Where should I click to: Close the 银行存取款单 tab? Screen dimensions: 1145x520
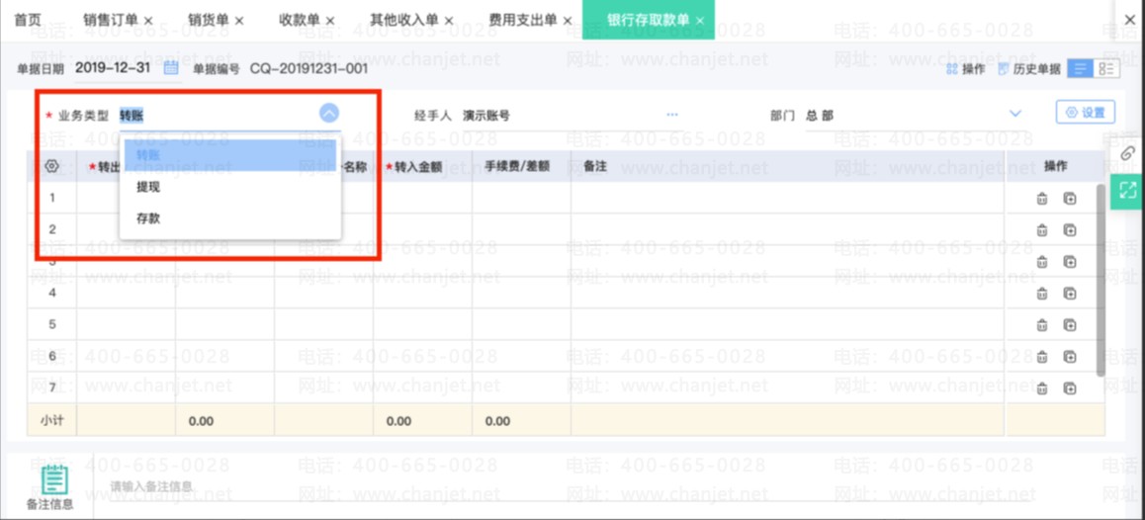(700, 21)
